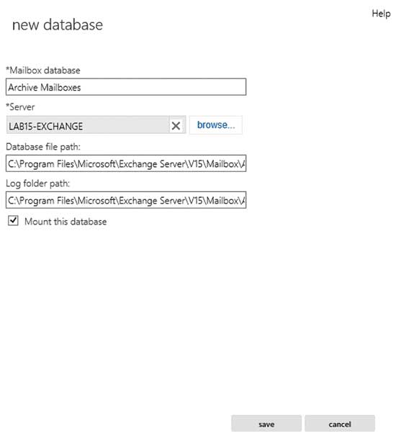Click the *Mailbox database field label
The width and height of the screenshot is (396, 436).
[43, 71]
